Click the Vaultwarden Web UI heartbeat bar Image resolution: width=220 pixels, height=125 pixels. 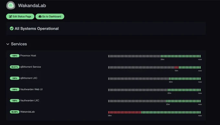point(154,90)
